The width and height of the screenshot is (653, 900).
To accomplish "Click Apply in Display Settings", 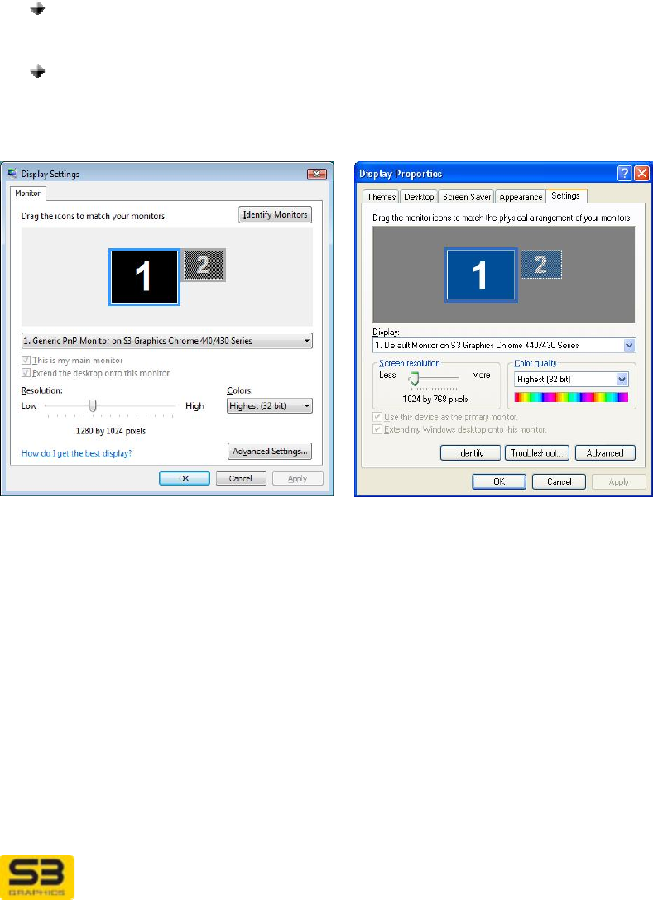I will tap(297, 478).
